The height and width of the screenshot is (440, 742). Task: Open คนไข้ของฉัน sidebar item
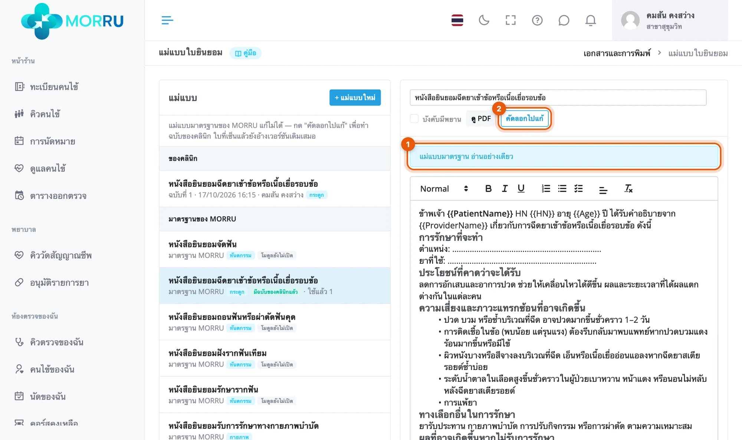(45, 369)
